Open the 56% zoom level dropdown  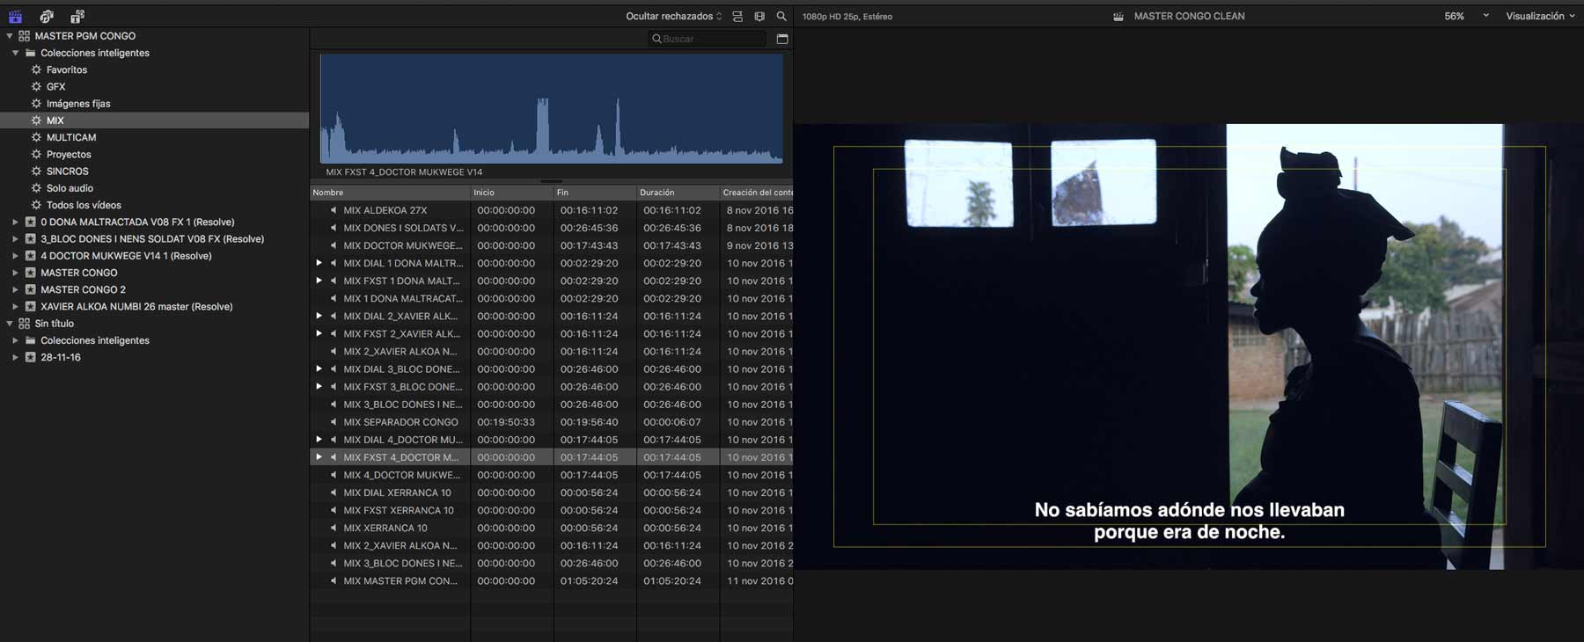[1466, 16]
